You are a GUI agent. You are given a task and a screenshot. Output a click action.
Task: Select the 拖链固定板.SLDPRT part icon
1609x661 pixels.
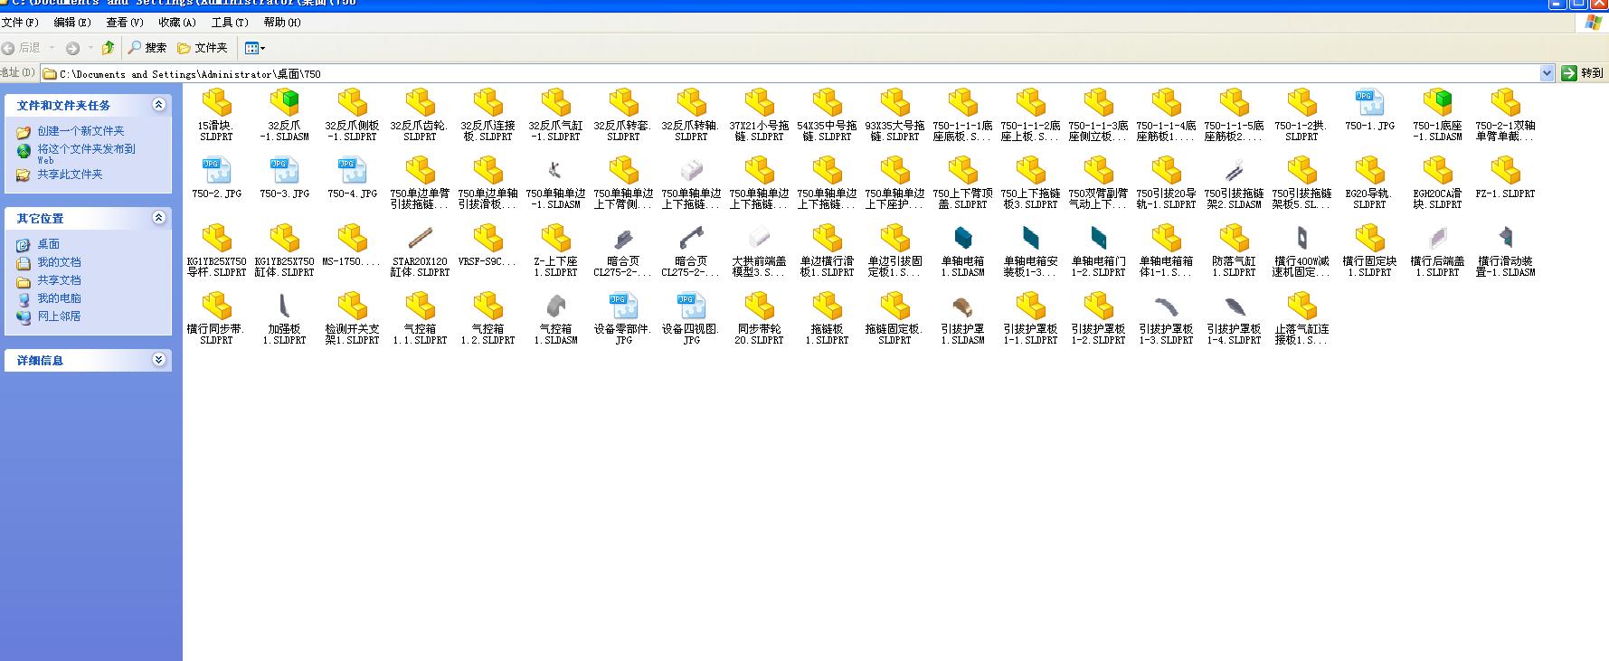(x=894, y=306)
